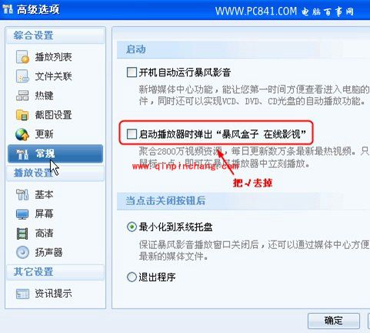
Task: Click the 高级选项 title bar icon
Action: click(8, 10)
